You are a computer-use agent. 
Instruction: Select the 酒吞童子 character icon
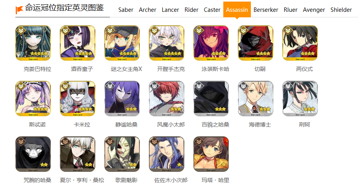pyautogui.click(x=78, y=43)
